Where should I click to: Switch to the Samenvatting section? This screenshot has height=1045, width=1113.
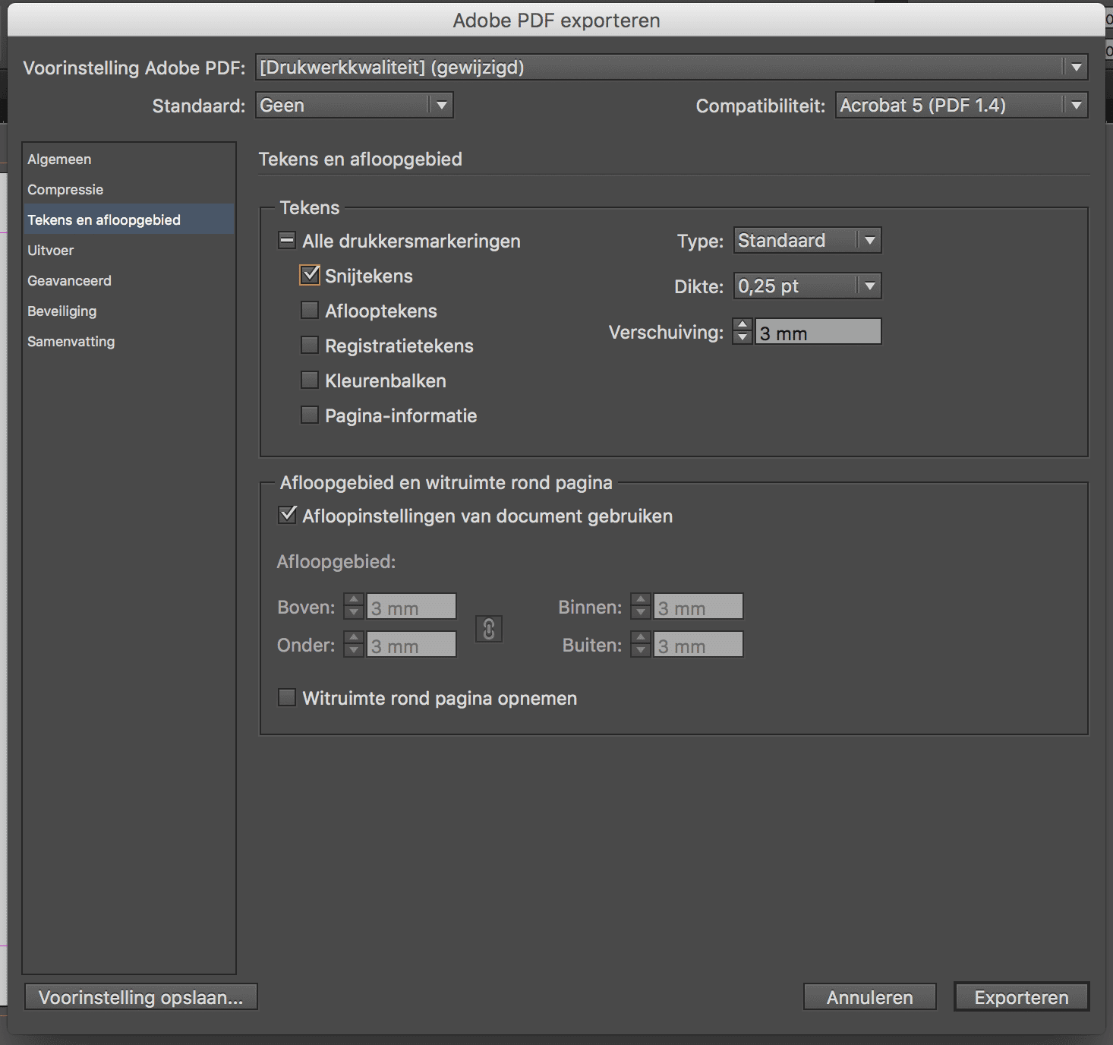(x=71, y=341)
